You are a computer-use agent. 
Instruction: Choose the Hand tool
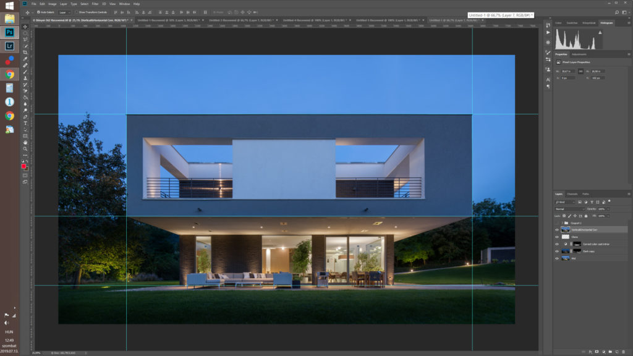coord(25,142)
